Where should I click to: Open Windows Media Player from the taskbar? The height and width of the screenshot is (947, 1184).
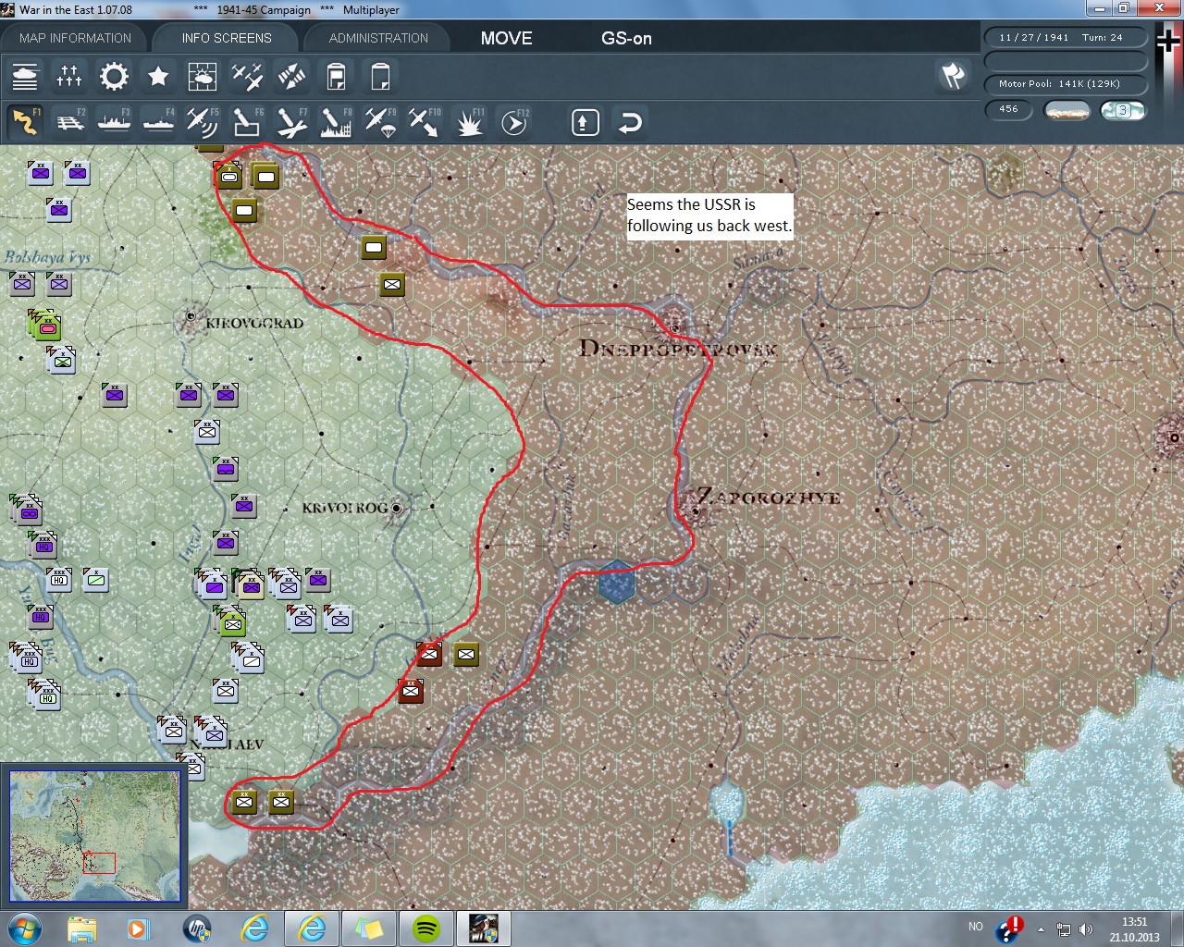coord(138,928)
